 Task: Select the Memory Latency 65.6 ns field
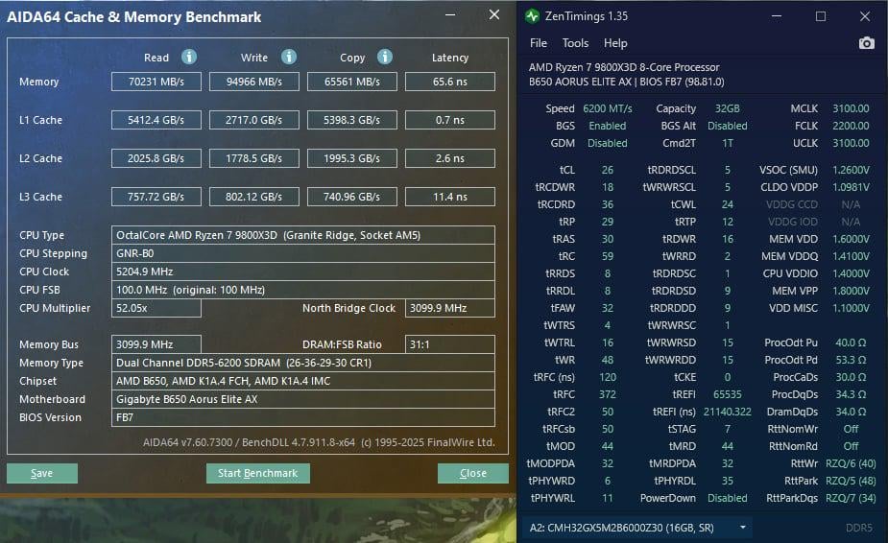point(450,82)
